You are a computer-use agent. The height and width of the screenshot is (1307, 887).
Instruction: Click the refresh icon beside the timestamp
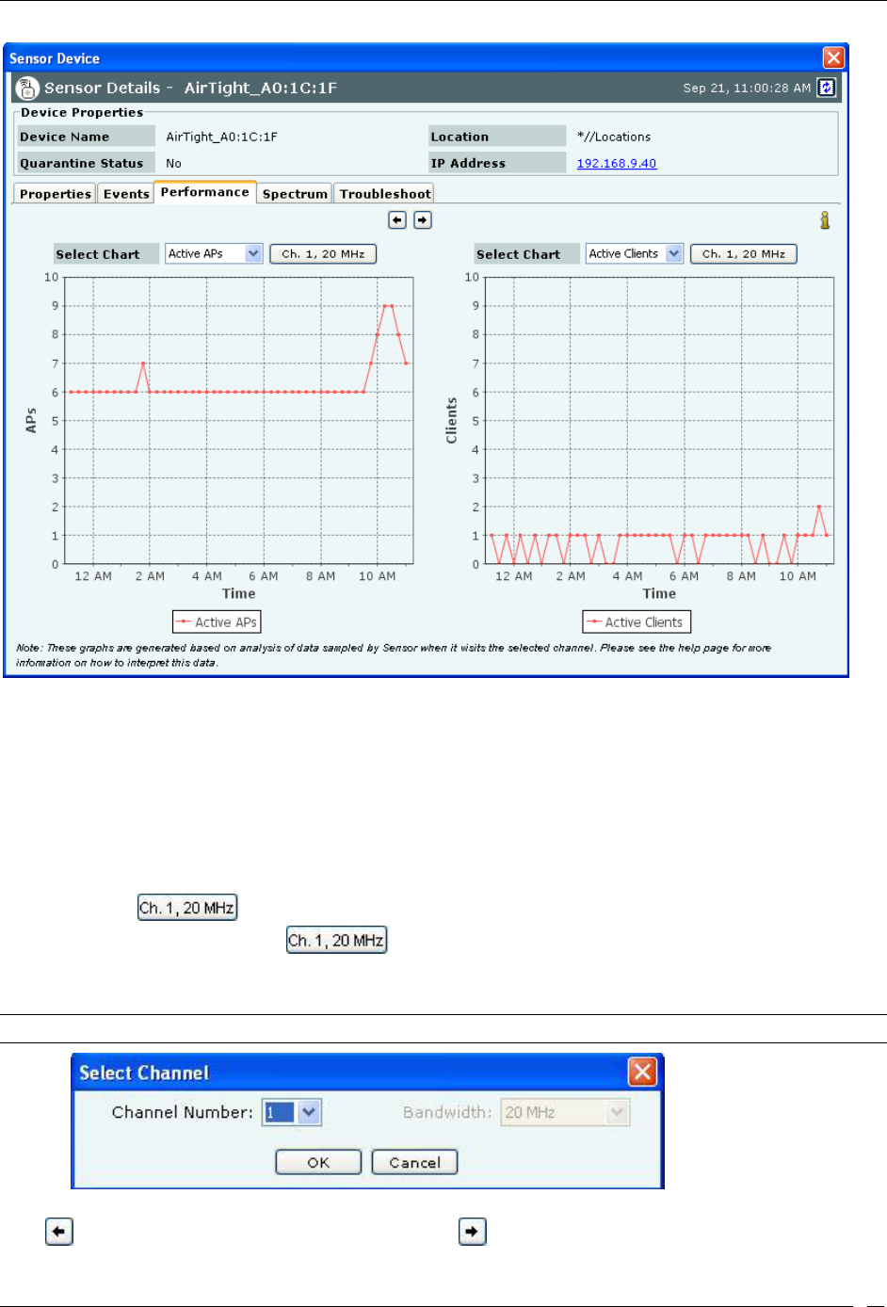(x=826, y=88)
